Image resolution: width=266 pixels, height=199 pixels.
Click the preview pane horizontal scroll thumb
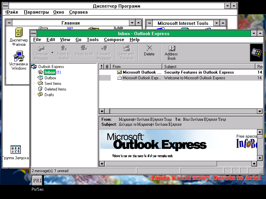click(x=161, y=164)
